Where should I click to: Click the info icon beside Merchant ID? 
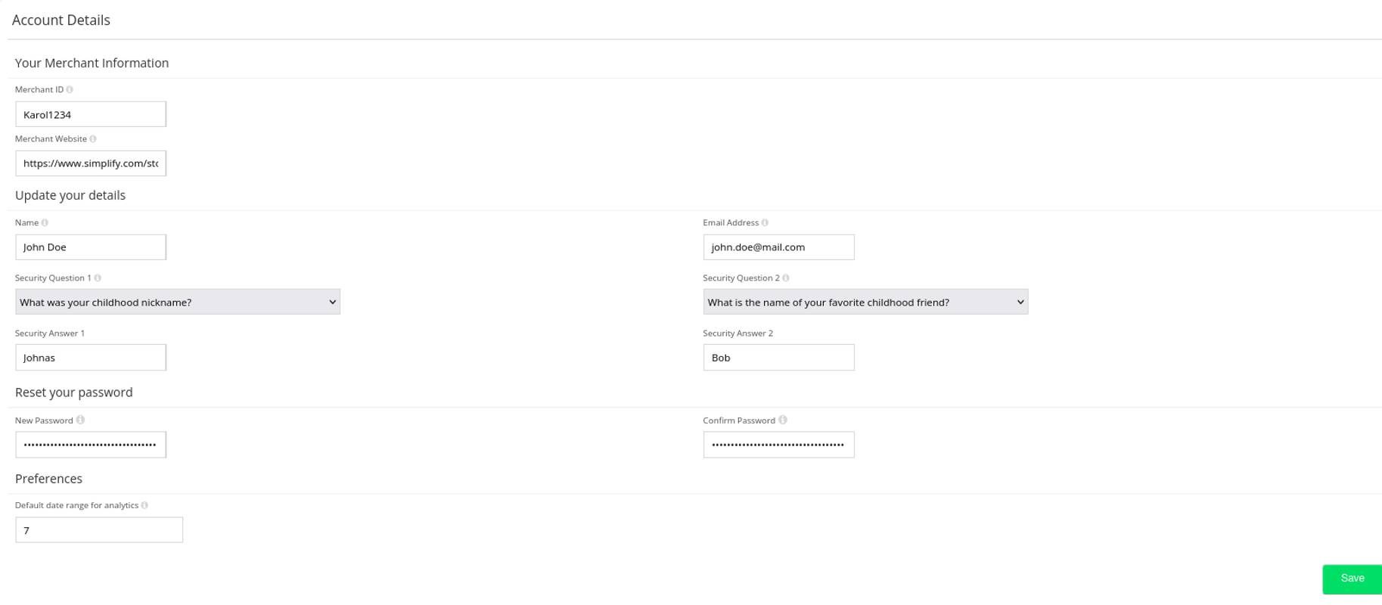(70, 89)
